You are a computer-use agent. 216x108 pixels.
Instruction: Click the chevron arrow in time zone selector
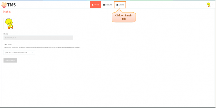point(33,52)
